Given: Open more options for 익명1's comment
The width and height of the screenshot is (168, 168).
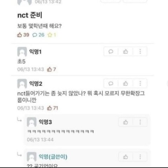Looking at the screenshot, I should (x=140, y=52).
